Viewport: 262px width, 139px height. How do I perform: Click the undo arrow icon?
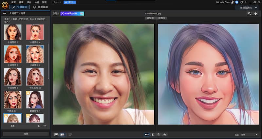pyautogui.click(x=55, y=2)
